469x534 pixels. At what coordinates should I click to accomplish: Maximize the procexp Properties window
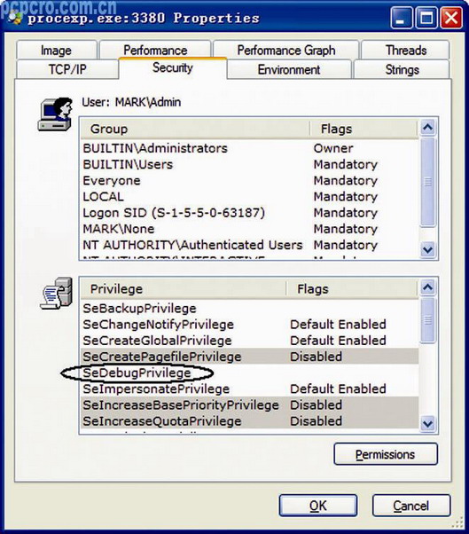click(x=426, y=18)
